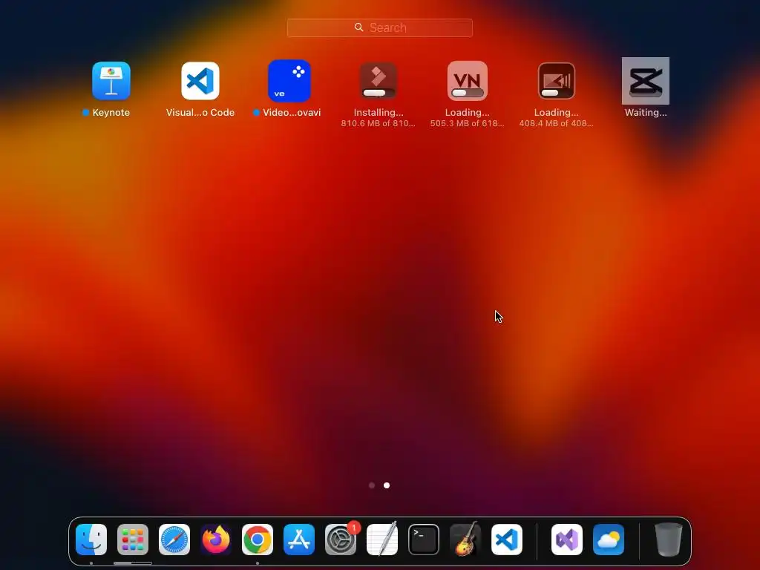The width and height of the screenshot is (760, 570).
Task: Click the VN app's loading progress bar
Action: 468,93
